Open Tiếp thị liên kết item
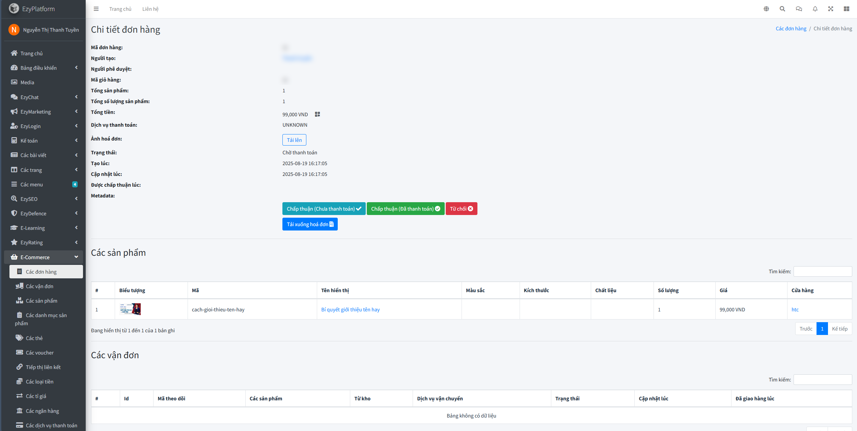This screenshot has width=857, height=431. pos(46,367)
